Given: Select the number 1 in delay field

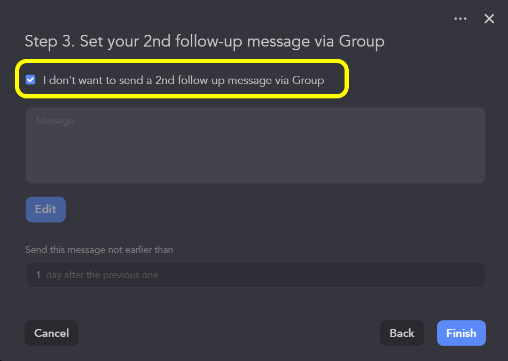Looking at the screenshot, I should click(38, 275).
